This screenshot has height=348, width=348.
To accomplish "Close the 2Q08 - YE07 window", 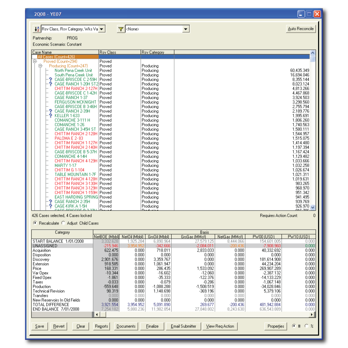I will 317,14.
